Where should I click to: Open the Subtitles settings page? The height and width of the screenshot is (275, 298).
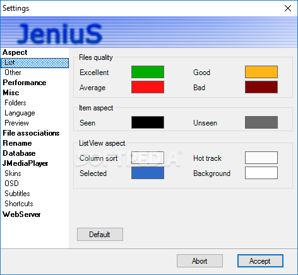click(17, 194)
